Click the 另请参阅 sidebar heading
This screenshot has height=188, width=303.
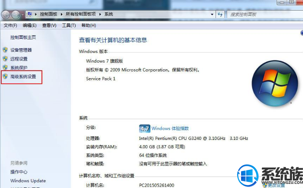click(x=19, y=163)
